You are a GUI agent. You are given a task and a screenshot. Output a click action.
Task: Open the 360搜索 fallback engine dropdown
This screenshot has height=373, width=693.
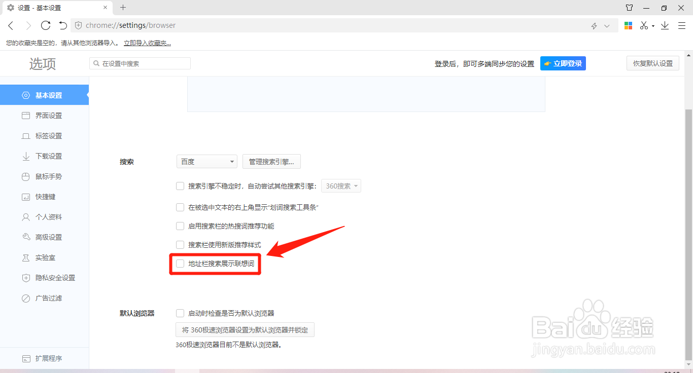coord(341,186)
